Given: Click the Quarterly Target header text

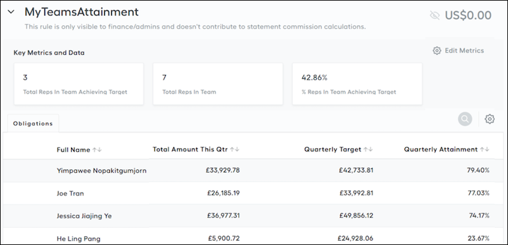Looking at the screenshot, I should tap(333, 149).
